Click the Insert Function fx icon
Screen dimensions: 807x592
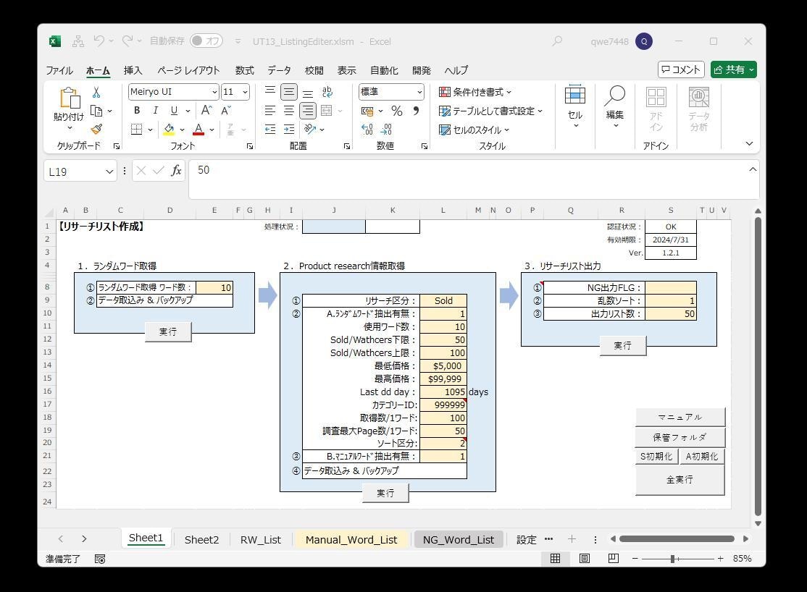(176, 171)
